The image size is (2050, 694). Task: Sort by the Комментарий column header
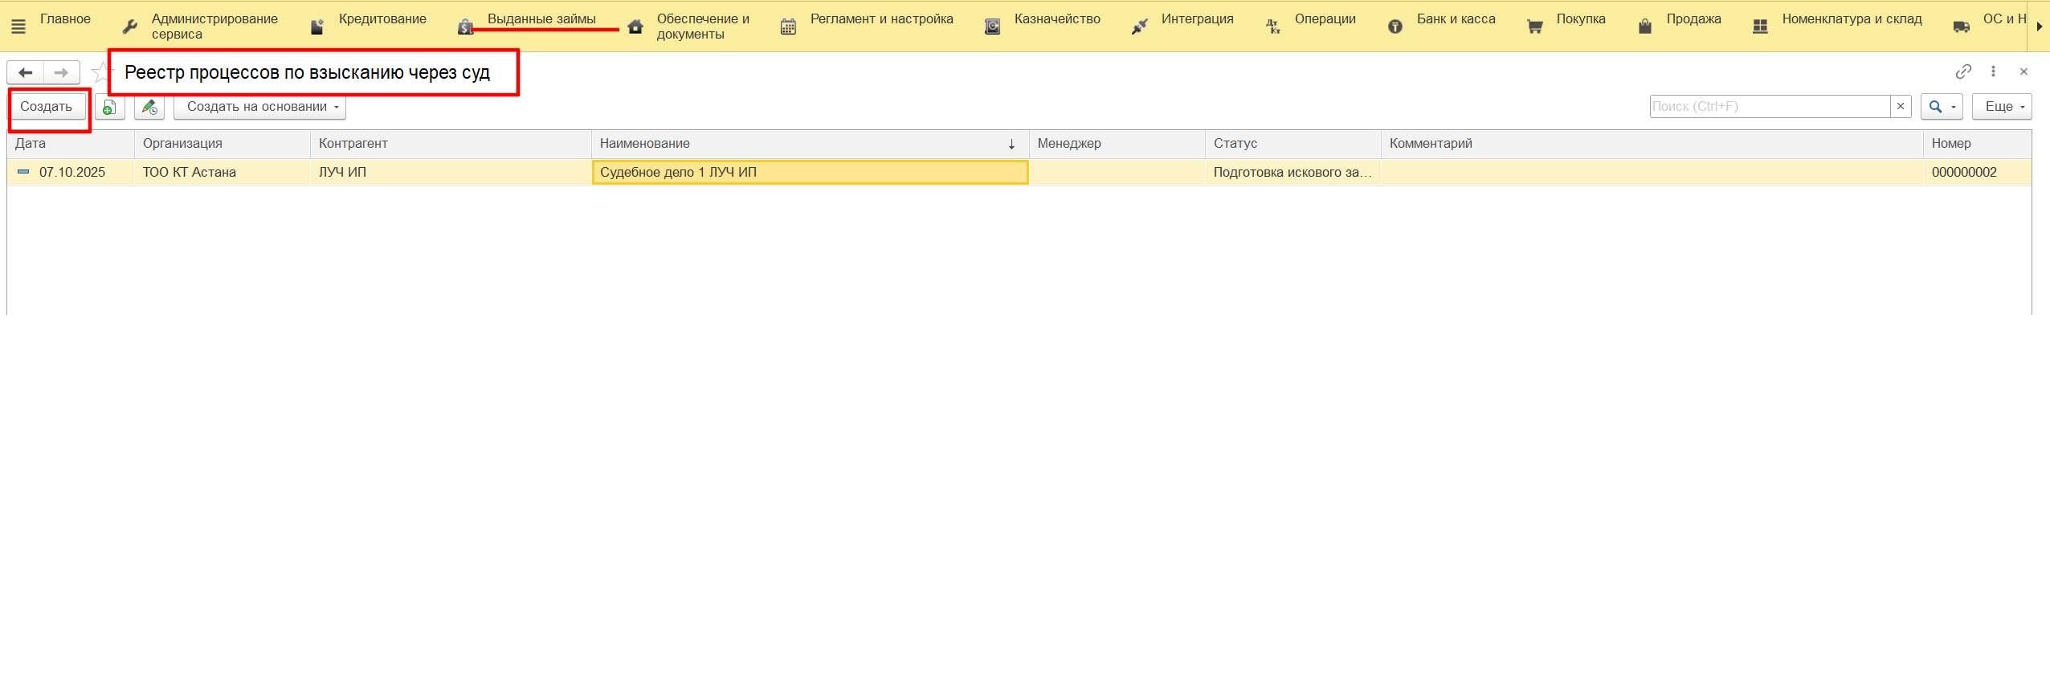pos(1652,144)
